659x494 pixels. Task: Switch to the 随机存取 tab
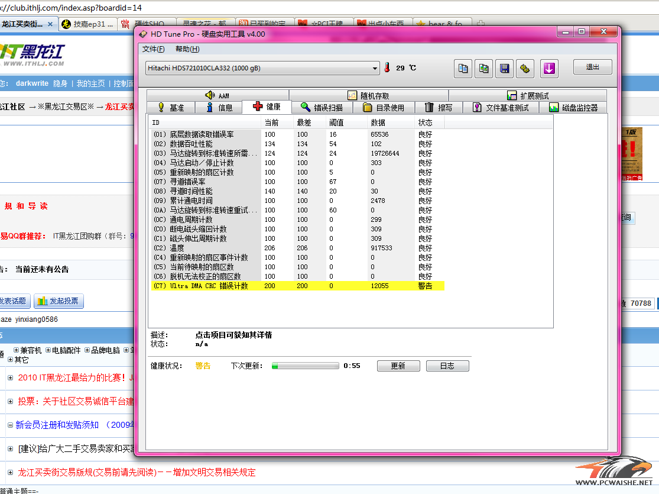coord(369,95)
